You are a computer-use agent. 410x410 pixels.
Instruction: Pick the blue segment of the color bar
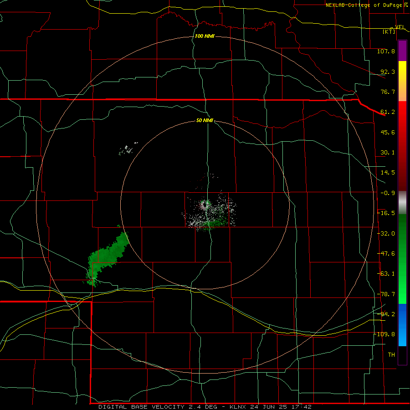402,325
